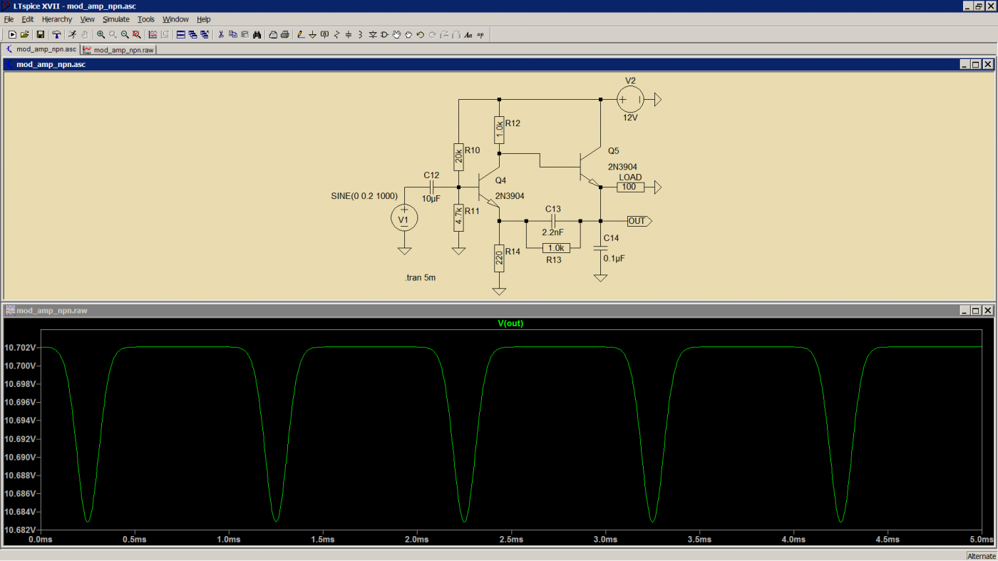
Task: Open the File menu
Action: (x=9, y=19)
